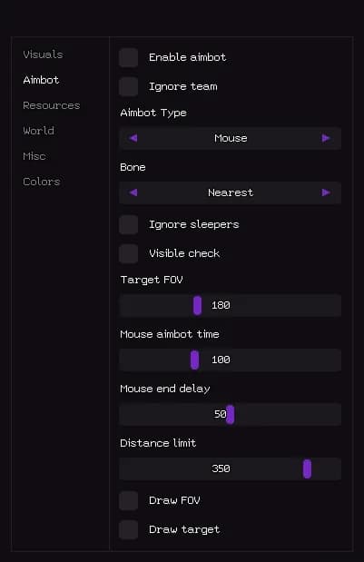Select the World tab
This screenshot has height=562, width=364.
39,131
